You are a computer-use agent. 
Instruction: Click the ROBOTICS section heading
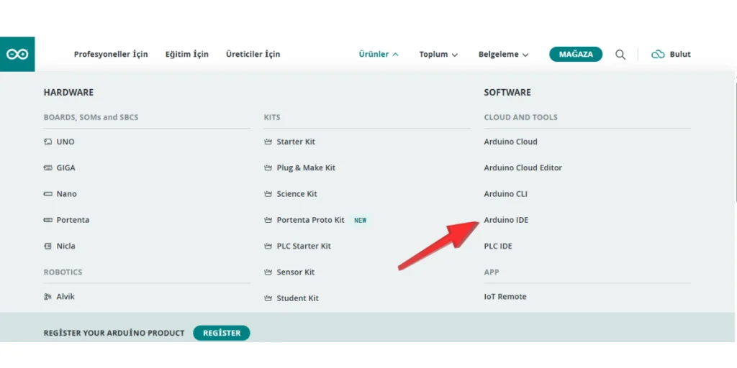[x=63, y=272]
